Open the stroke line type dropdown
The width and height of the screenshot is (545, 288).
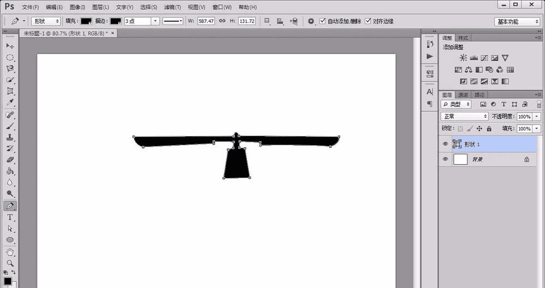[x=173, y=21]
